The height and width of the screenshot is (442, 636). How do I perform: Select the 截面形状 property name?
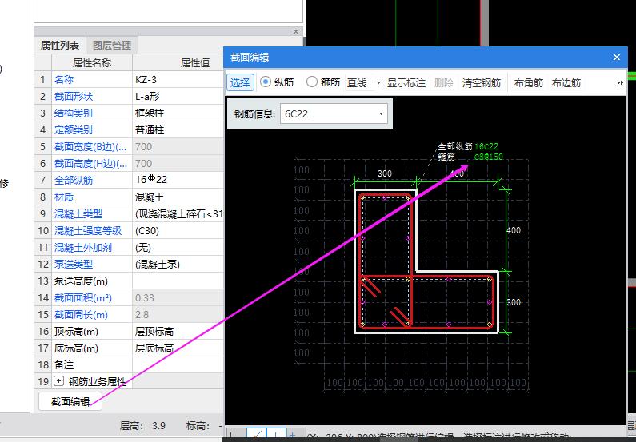[74, 97]
